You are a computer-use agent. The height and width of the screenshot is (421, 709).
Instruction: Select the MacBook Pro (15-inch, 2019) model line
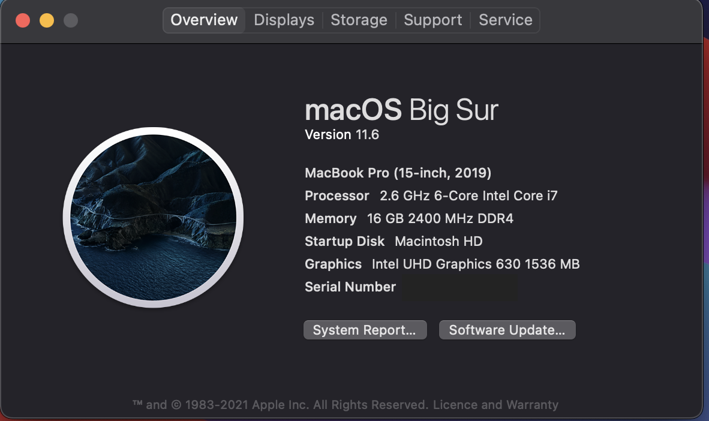398,173
